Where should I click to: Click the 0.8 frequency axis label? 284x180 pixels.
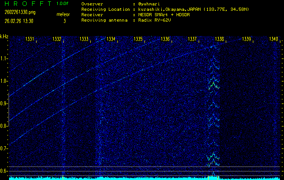pyautogui.click(x=4, y=126)
